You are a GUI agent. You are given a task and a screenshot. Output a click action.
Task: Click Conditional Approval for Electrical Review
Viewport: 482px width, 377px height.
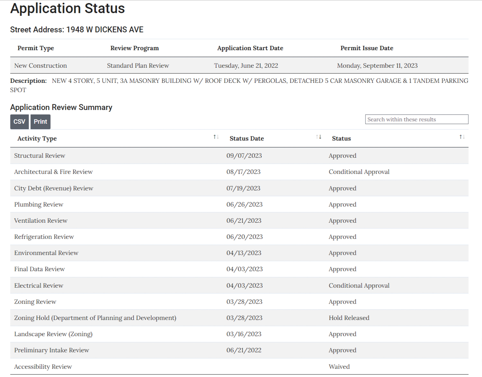point(359,286)
